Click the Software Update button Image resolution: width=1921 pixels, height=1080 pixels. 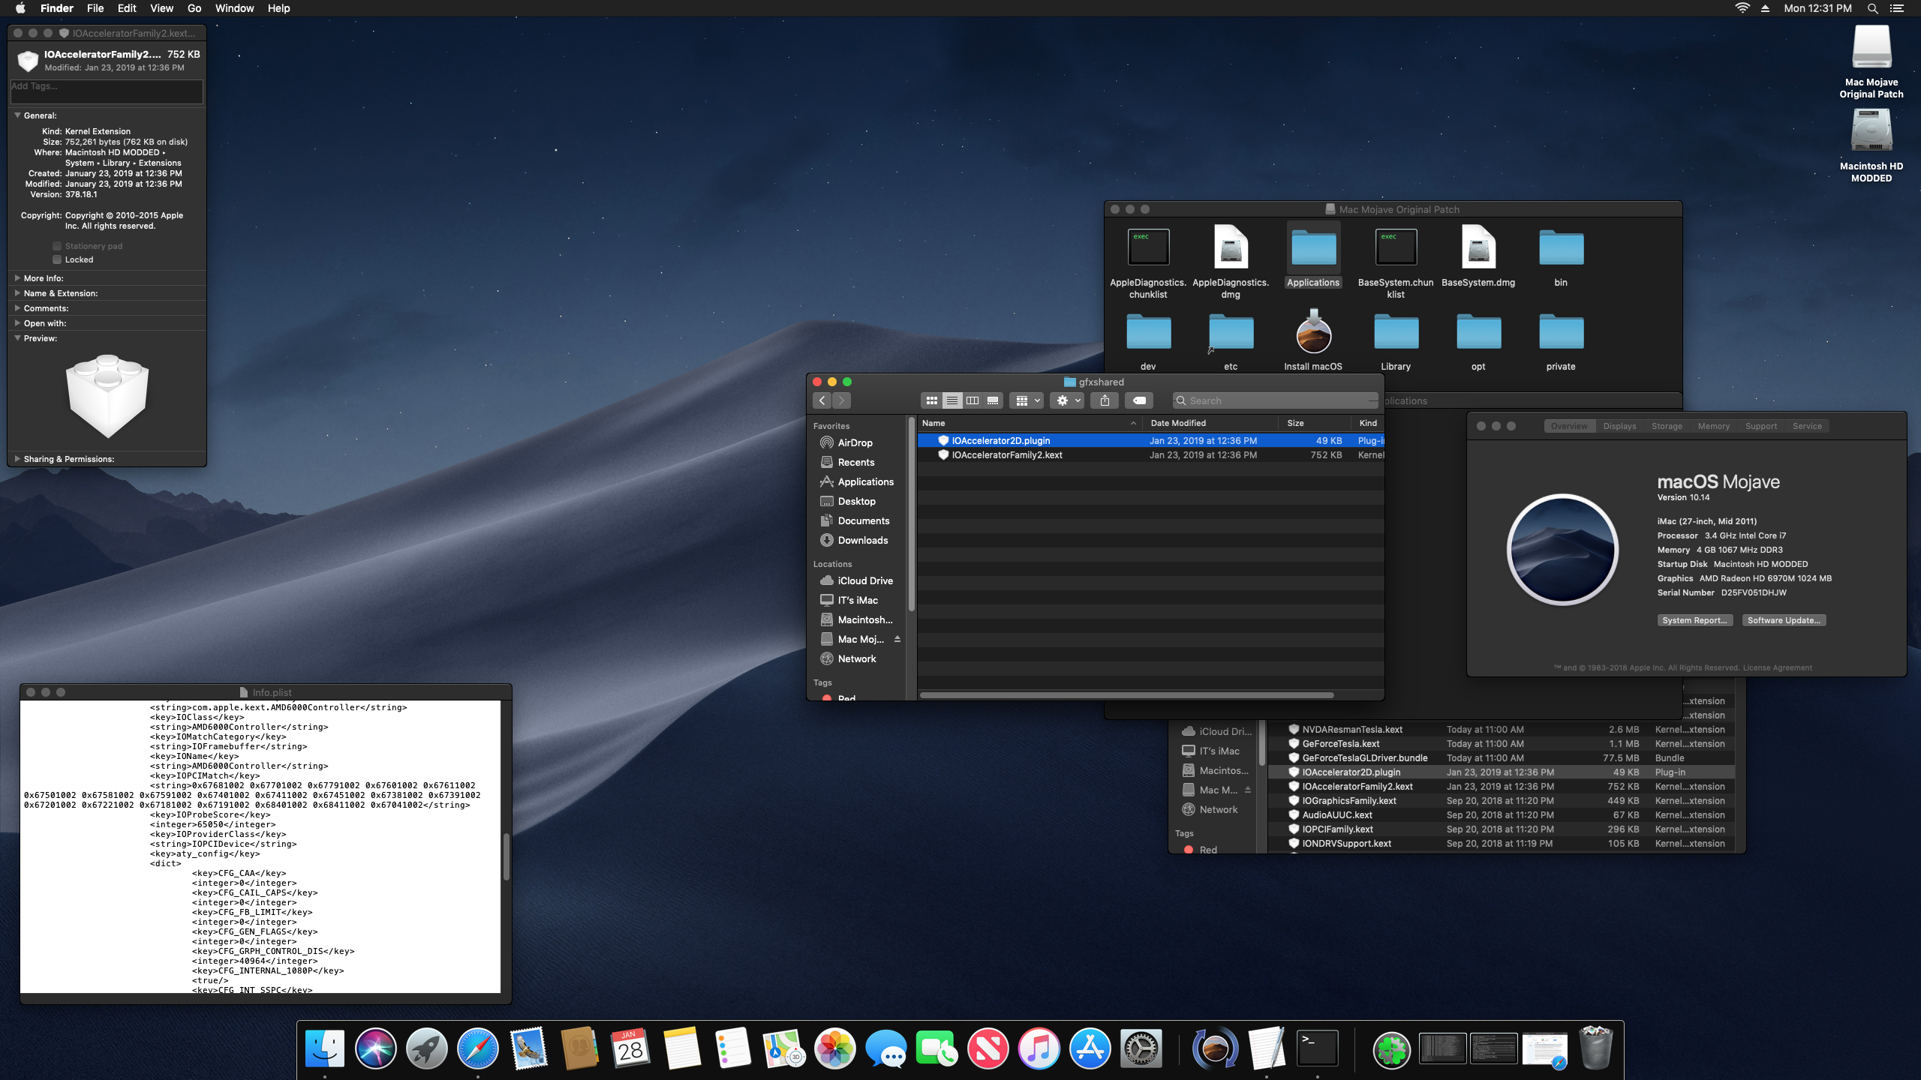(1784, 620)
